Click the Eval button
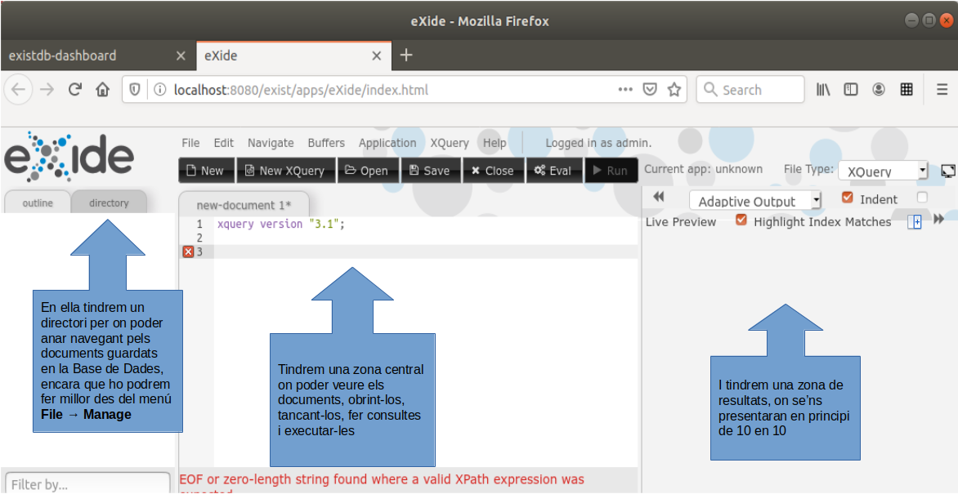The height and width of the screenshot is (494, 958). point(553,171)
